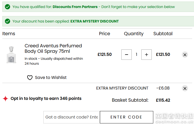
Task: Click the heart wishlist icon
Action: click(30, 78)
